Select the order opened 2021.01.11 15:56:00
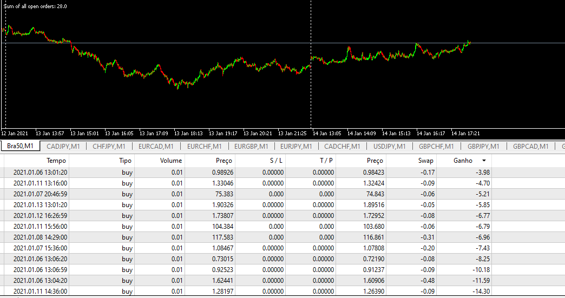Image resolution: width=565 pixels, height=298 pixels. tap(248, 227)
